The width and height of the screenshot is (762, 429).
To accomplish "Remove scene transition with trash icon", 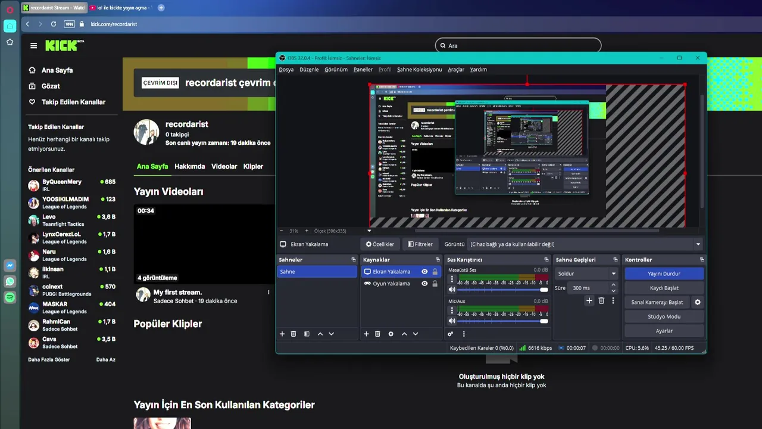I will pos(601,301).
